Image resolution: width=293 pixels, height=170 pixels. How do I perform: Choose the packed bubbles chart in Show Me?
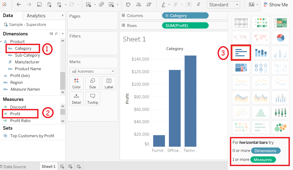(280, 127)
